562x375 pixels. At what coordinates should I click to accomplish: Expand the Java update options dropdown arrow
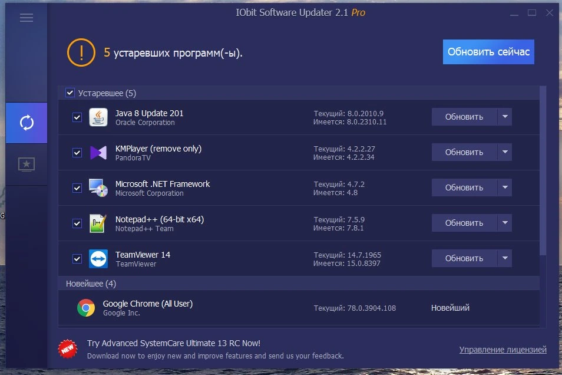click(x=505, y=117)
